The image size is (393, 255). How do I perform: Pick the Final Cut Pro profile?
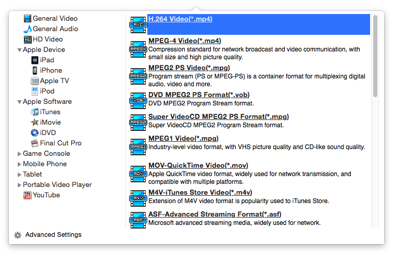tap(61, 143)
